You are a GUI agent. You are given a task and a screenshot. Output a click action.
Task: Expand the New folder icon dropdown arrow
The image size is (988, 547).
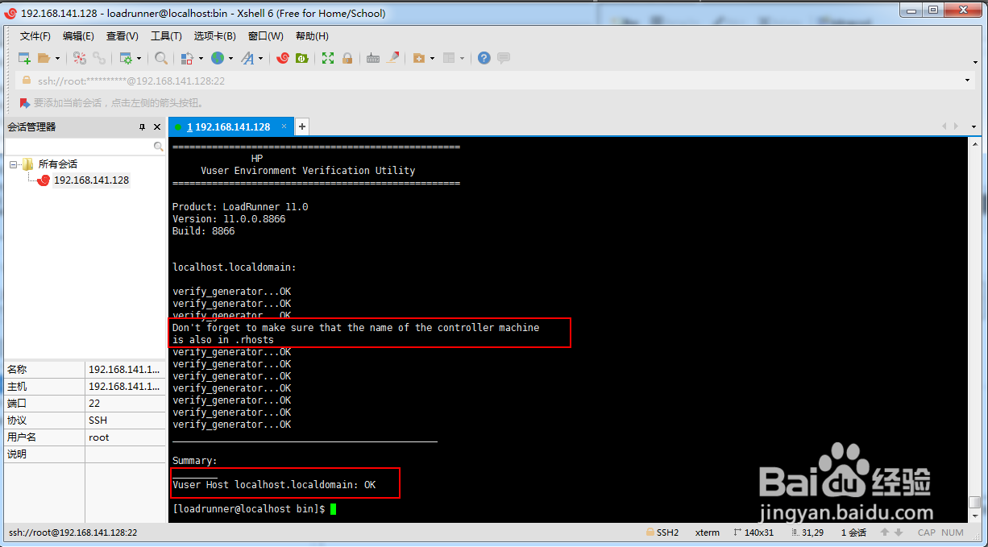point(432,58)
